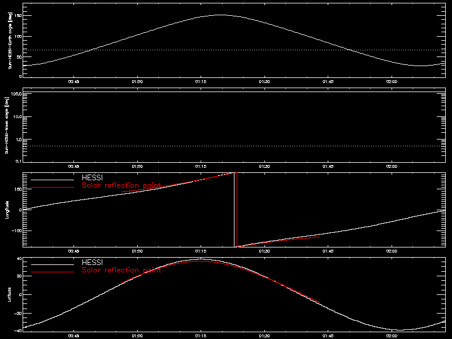
Task: Click the Longitude y-axis label
Action: [7, 210]
